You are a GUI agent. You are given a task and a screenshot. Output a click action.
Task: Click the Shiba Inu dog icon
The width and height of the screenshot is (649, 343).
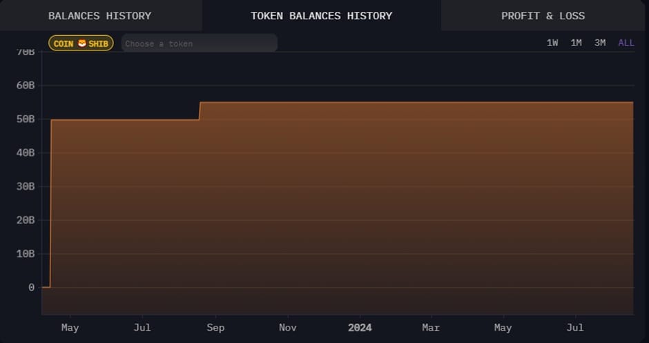(81, 43)
